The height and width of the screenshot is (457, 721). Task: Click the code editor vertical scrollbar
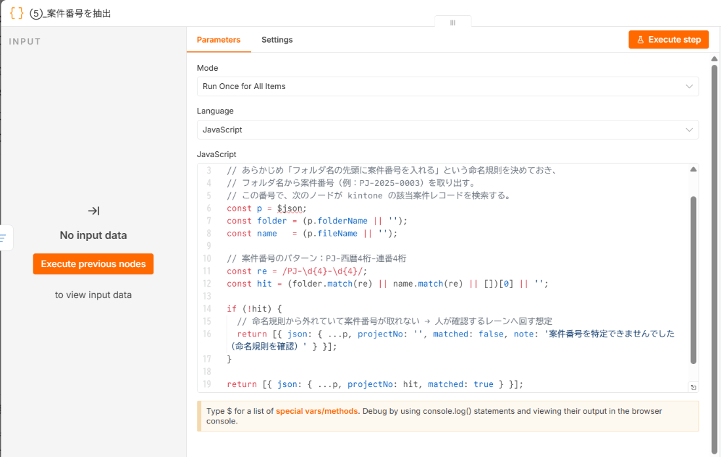(693, 280)
